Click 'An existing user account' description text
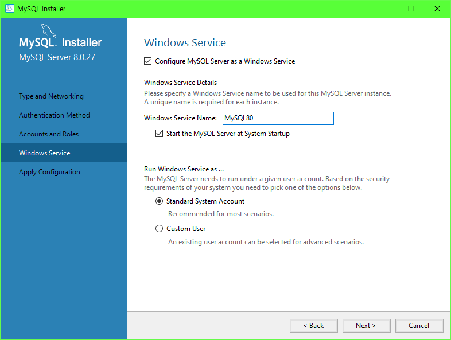 pyautogui.click(x=266, y=242)
